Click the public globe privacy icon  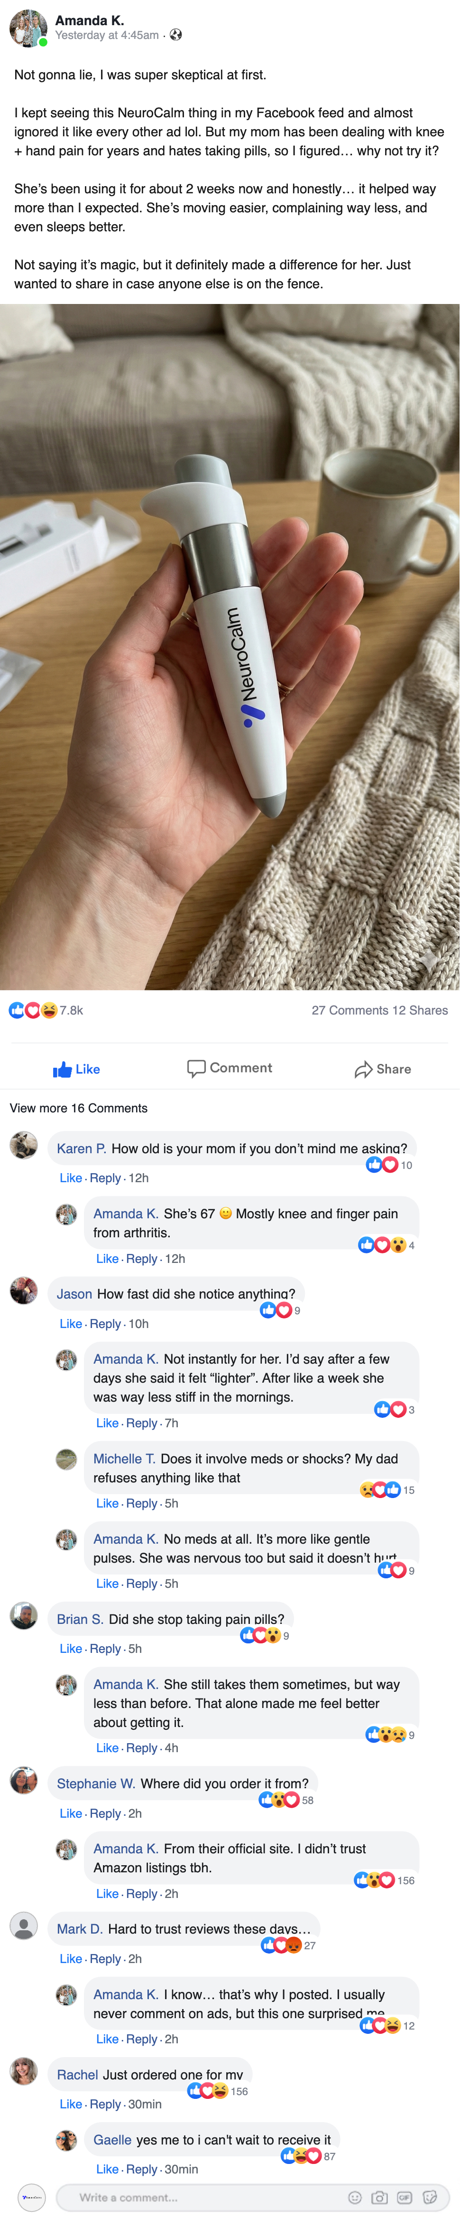(175, 35)
